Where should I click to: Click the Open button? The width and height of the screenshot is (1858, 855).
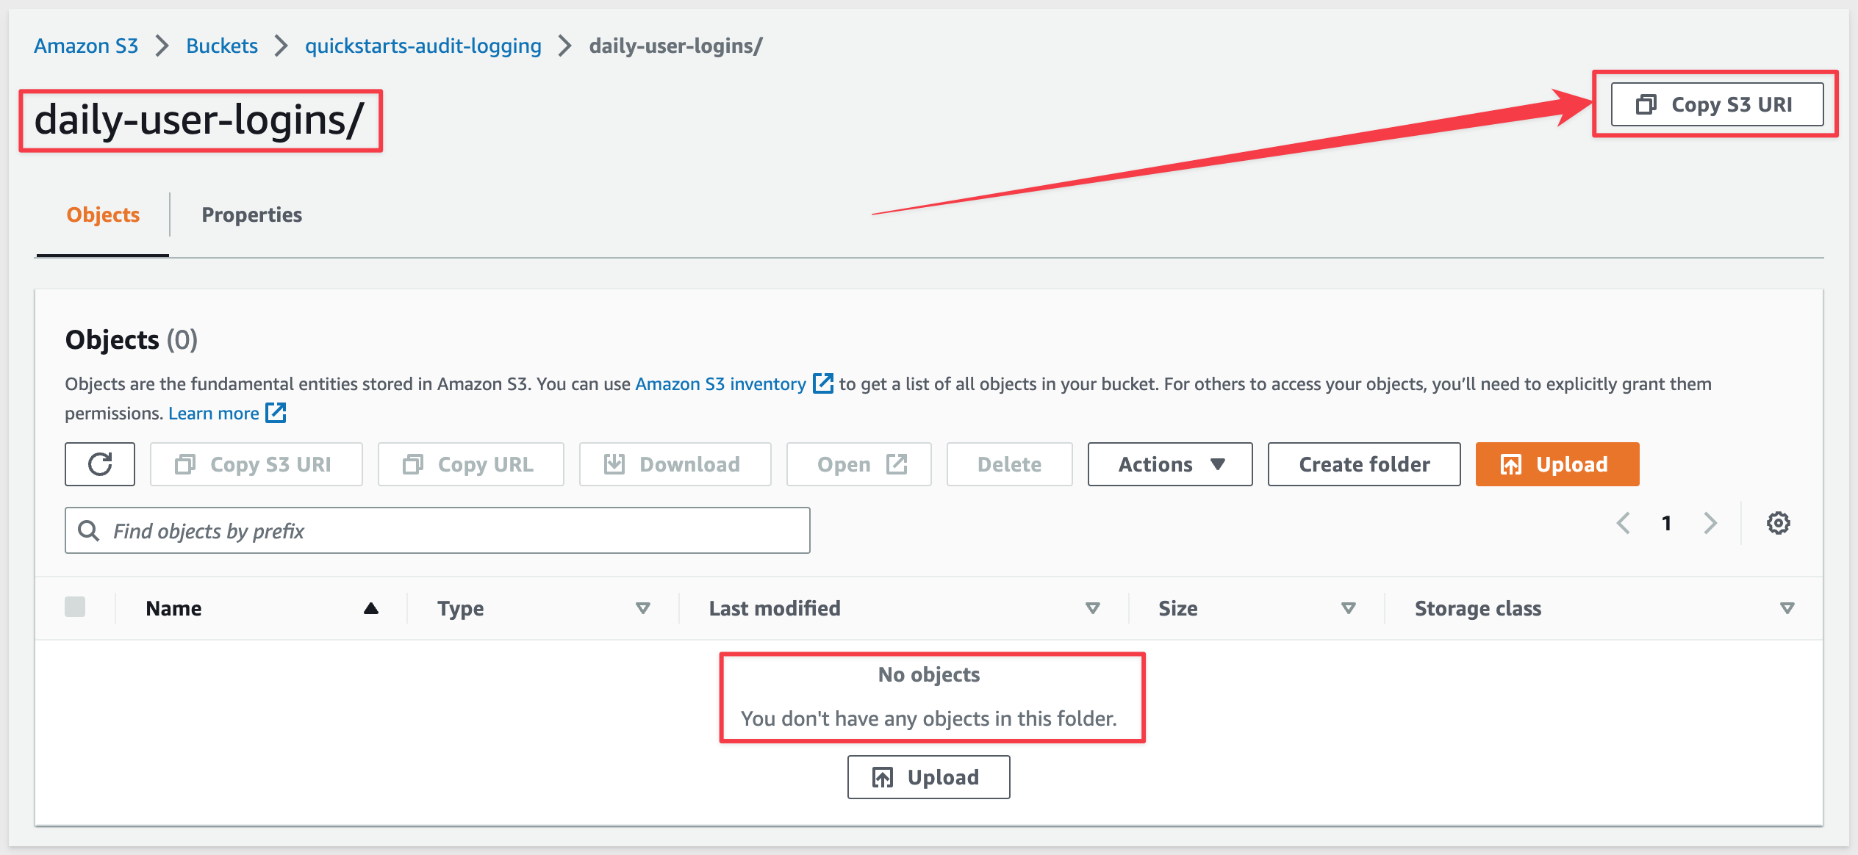point(859,464)
